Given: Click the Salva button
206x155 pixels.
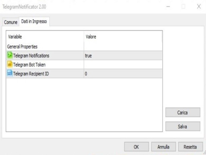Looking at the screenshot, I should tap(183, 126).
